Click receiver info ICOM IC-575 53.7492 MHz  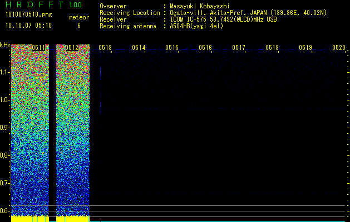click(x=223, y=19)
